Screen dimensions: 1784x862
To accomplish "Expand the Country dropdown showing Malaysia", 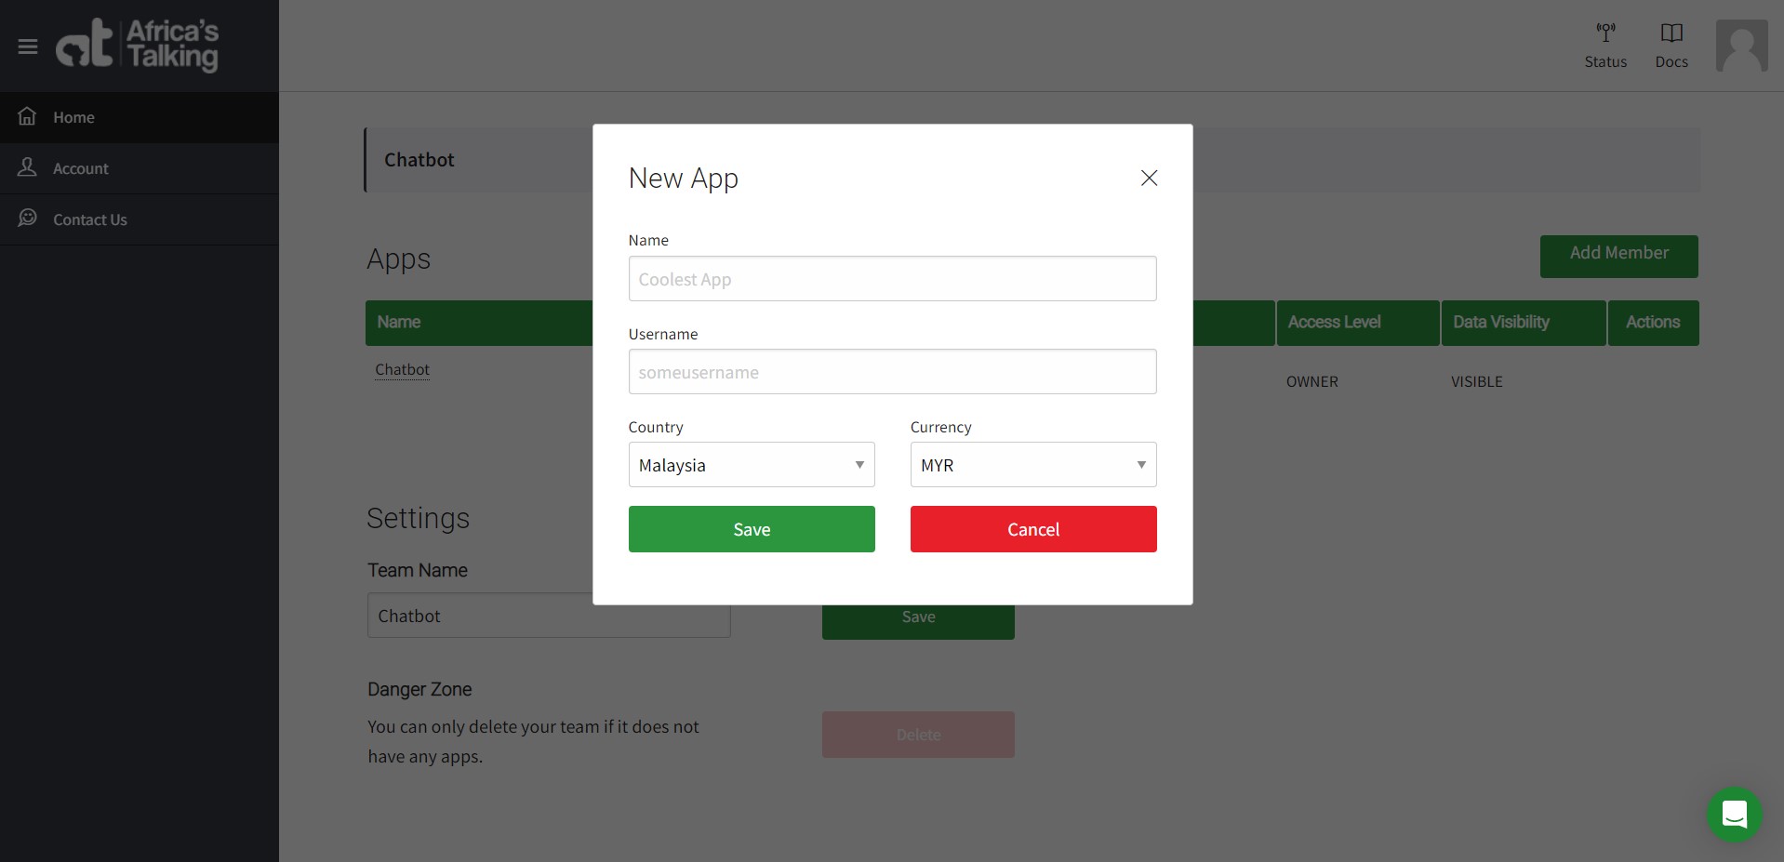I will (x=752, y=465).
